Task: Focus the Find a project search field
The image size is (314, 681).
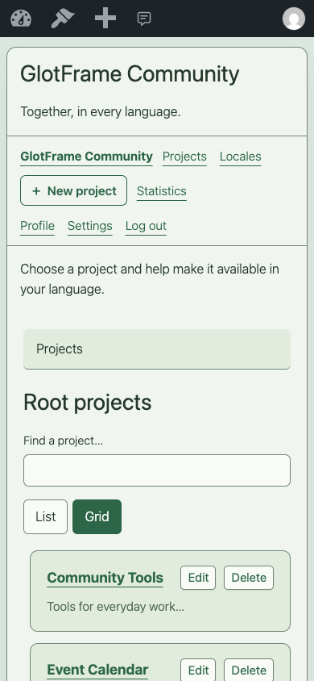Action: click(157, 470)
